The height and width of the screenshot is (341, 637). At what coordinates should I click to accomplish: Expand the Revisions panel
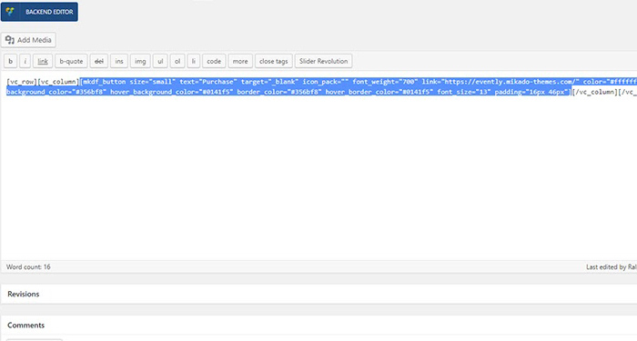(x=318, y=294)
